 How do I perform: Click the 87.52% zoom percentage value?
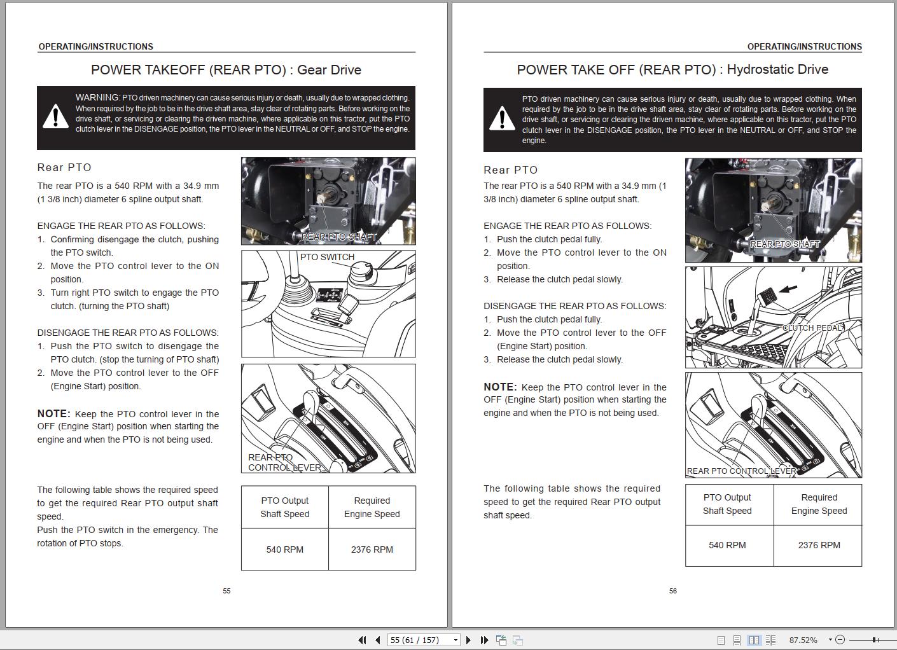point(803,640)
